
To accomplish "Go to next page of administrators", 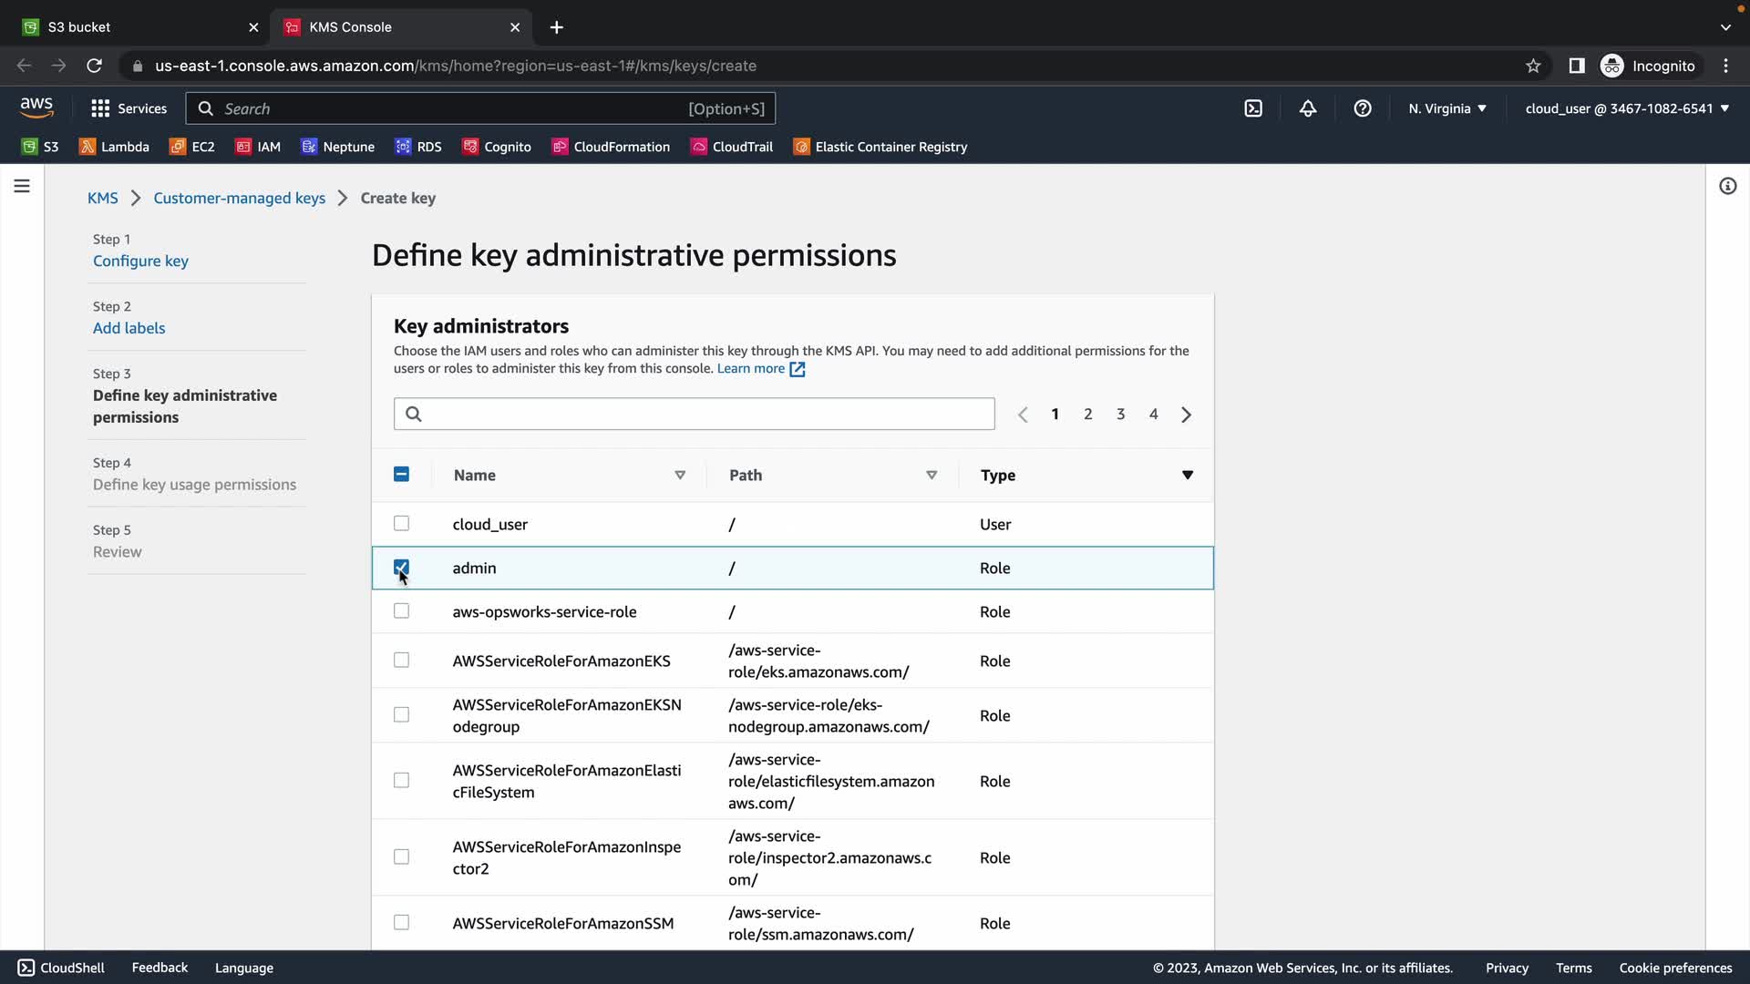I will coord(1186,415).
